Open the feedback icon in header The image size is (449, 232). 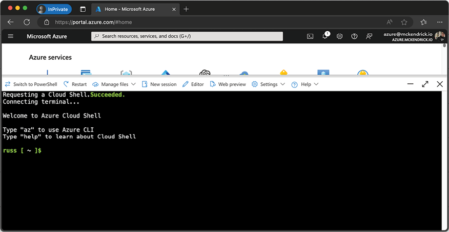tap(369, 36)
